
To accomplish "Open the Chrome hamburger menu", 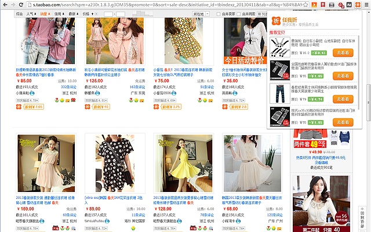I will [x=366, y=5].
